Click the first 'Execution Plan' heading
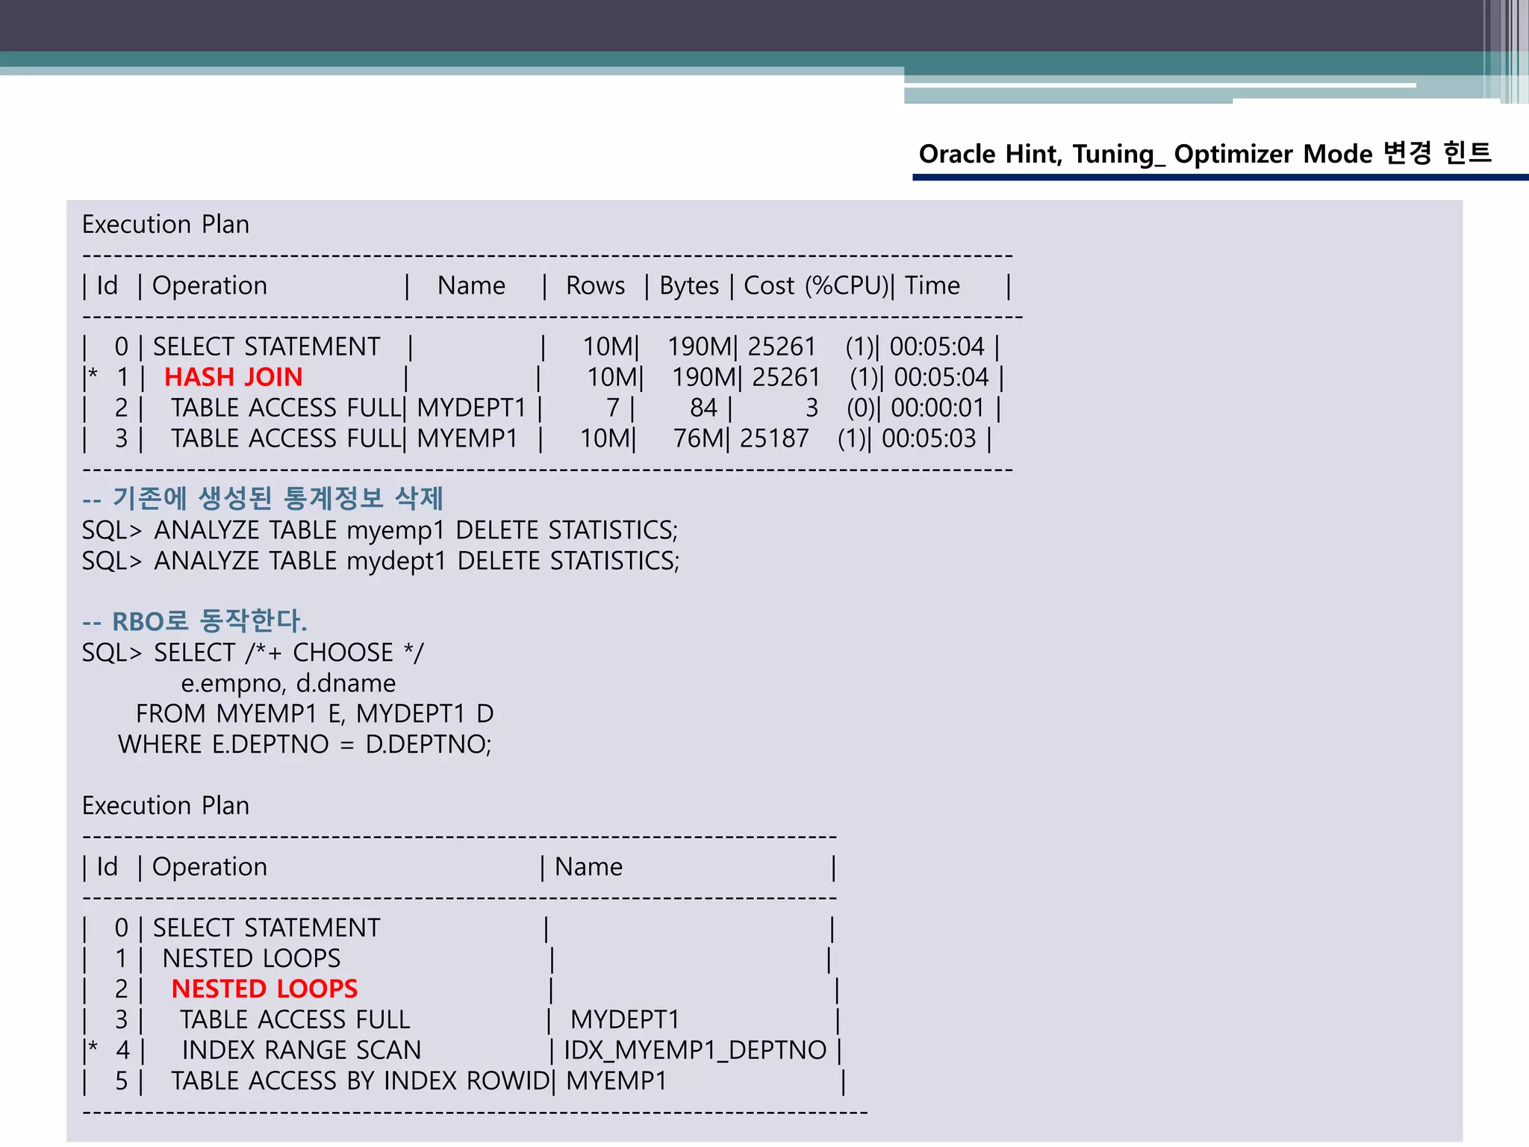1529x1147 pixels. point(166,224)
